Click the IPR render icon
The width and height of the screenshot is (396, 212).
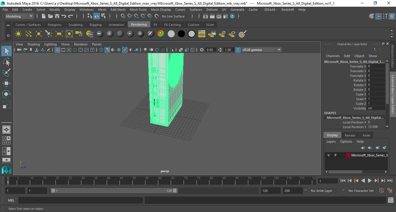(x=220, y=16)
